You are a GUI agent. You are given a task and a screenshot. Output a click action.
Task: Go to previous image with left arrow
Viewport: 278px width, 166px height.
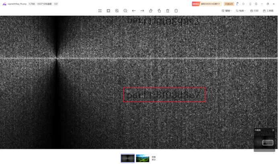pyautogui.click(x=134, y=11)
